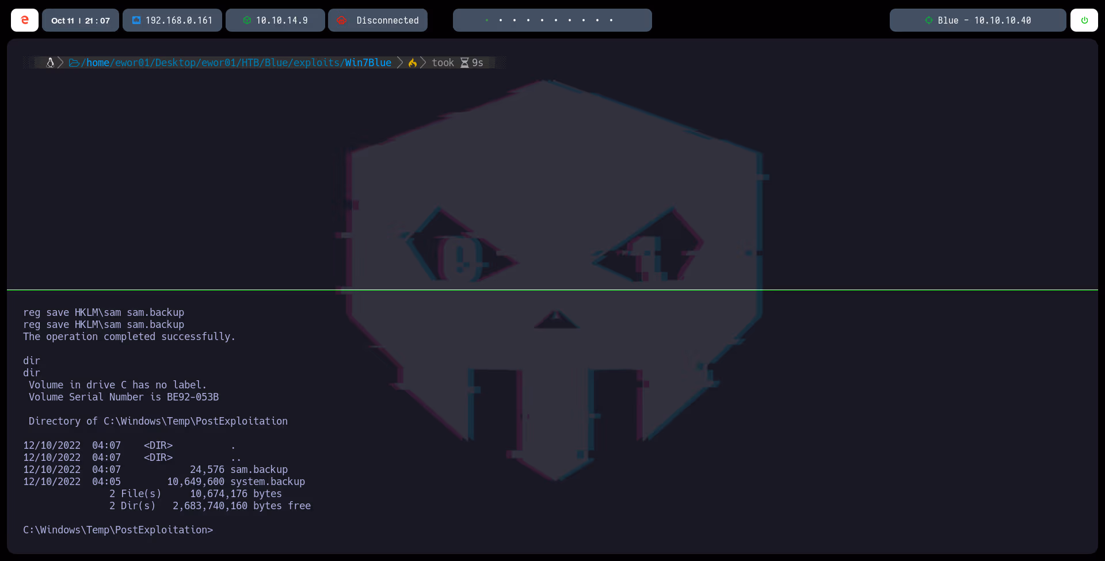The width and height of the screenshot is (1105, 561).
Task: Click the red cloud icon to reconnect
Action: coord(342,20)
